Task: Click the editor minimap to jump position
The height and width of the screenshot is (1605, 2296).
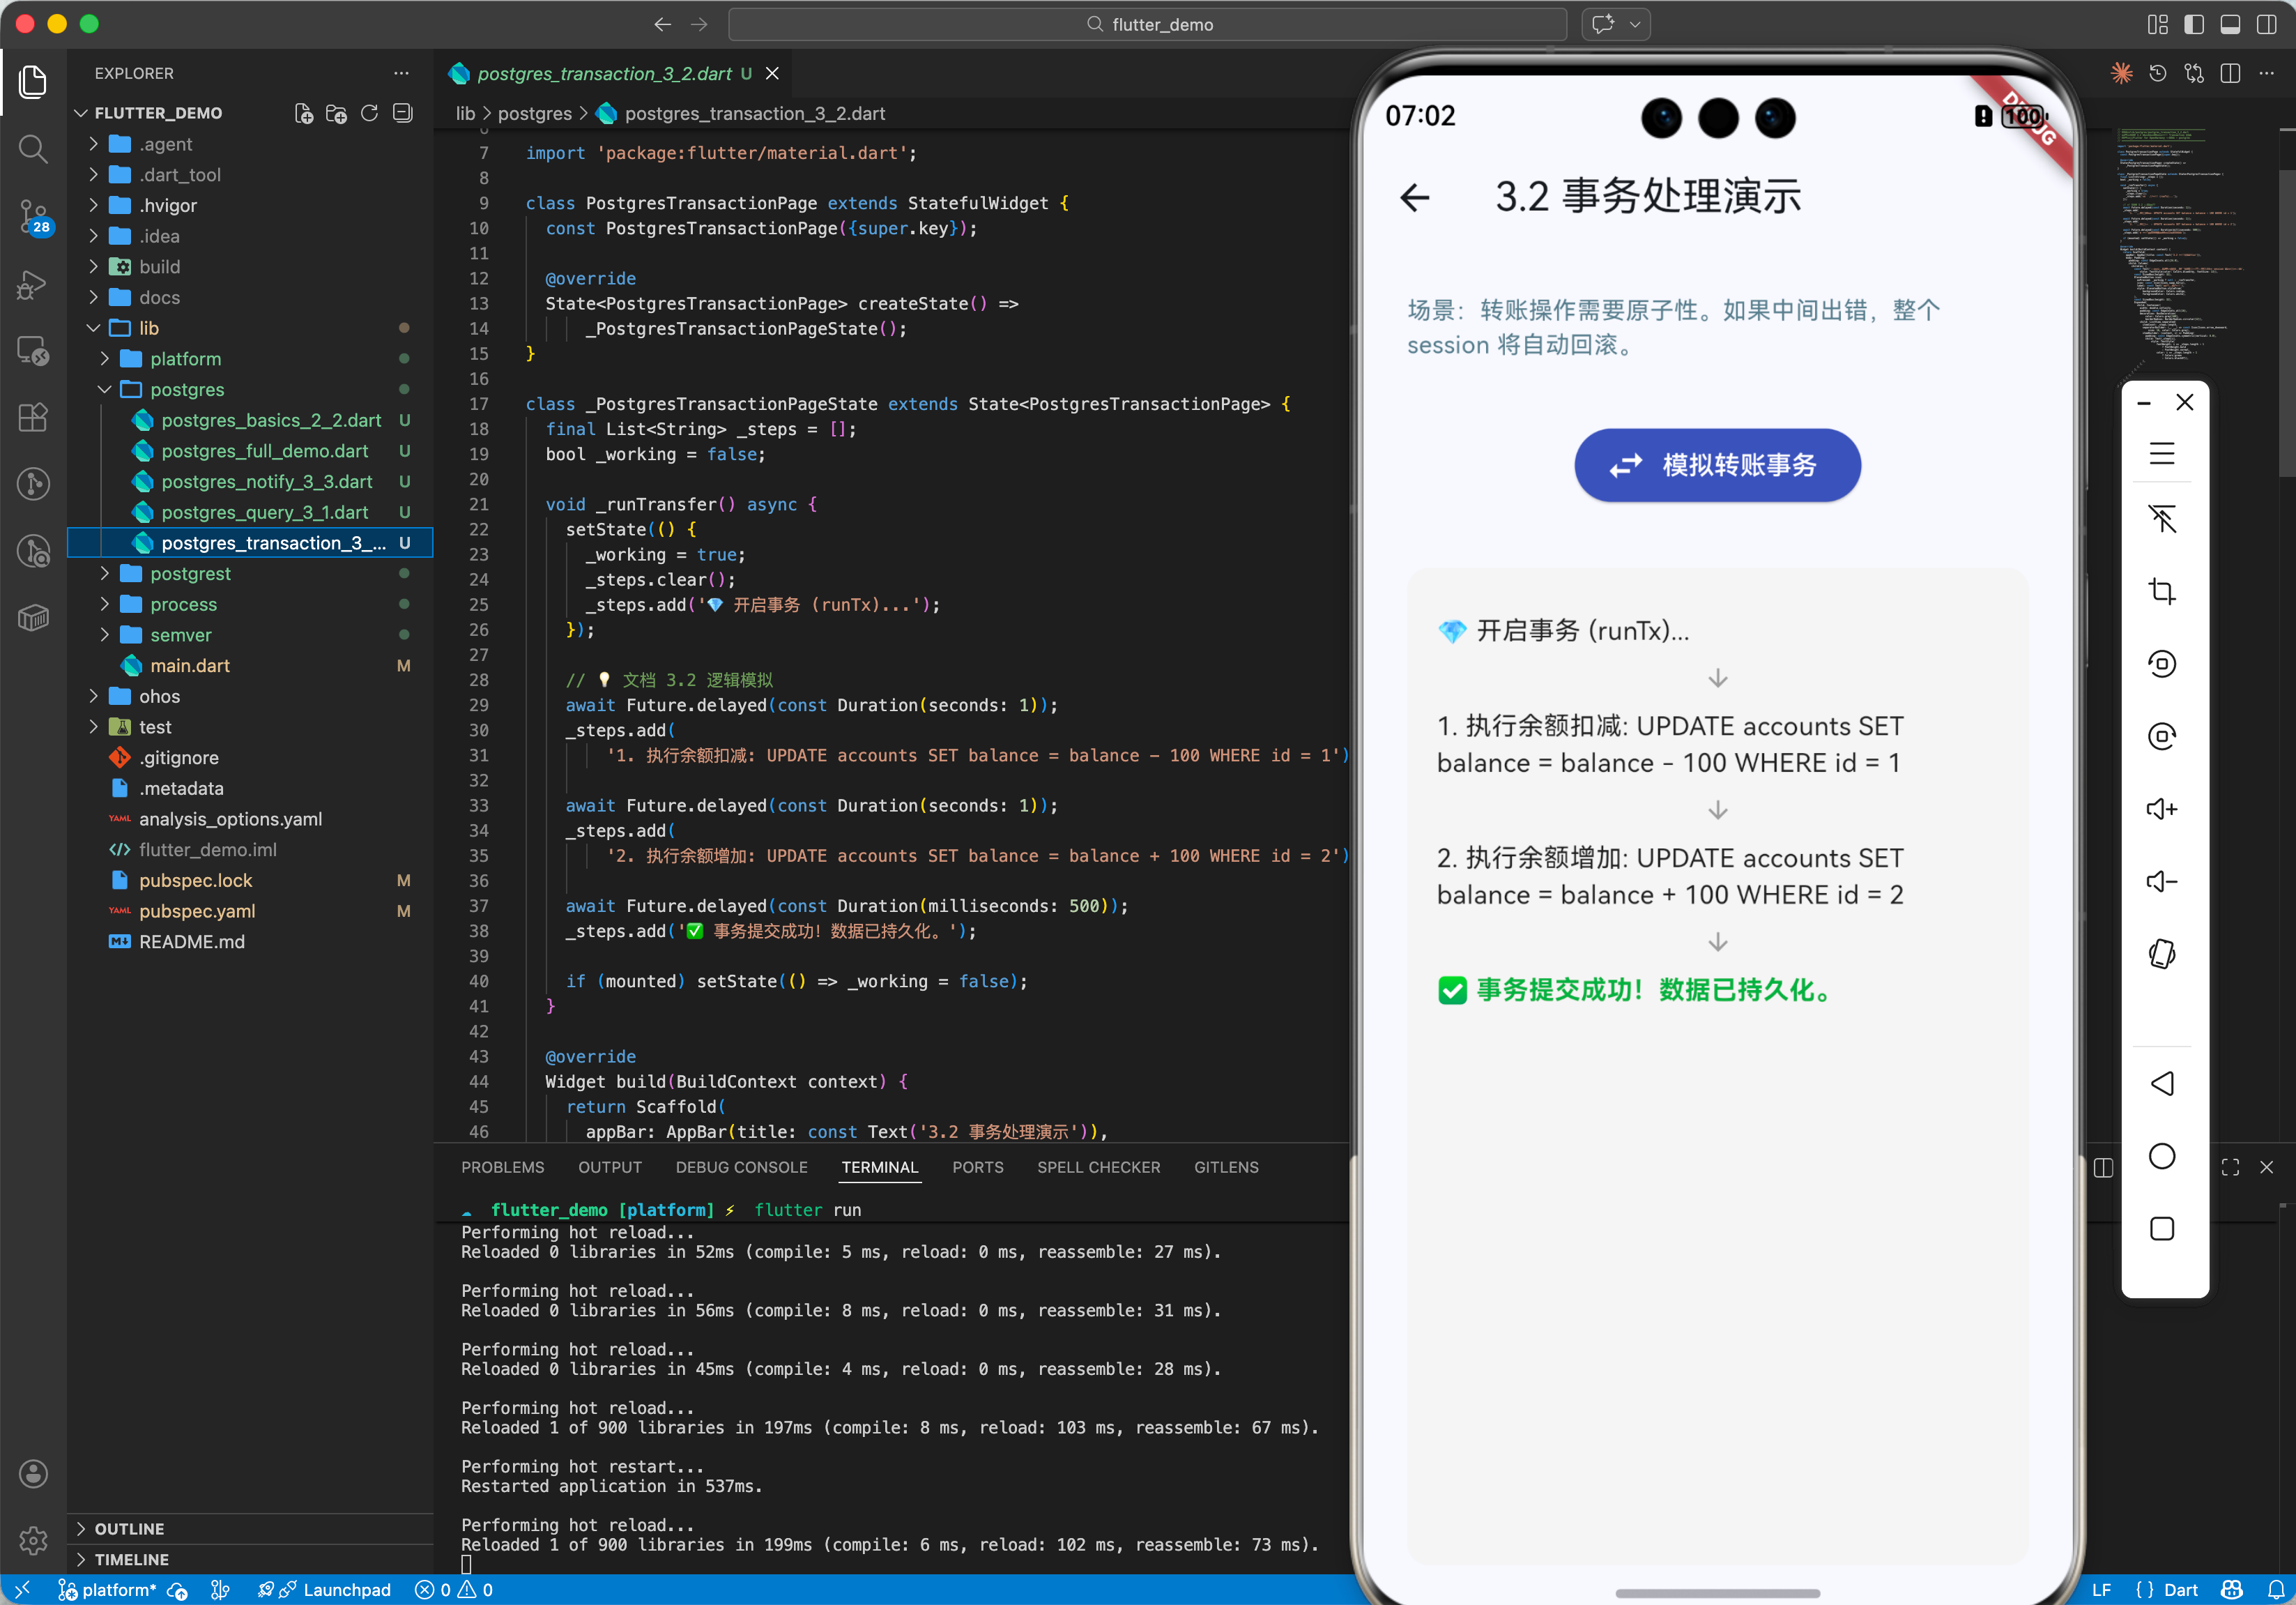Action: (2180, 250)
